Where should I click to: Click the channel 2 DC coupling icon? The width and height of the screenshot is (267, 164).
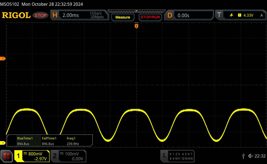pyautogui.click(x=62, y=154)
